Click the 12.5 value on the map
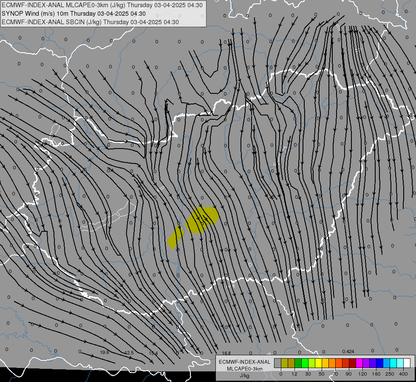 [x=129, y=353]
